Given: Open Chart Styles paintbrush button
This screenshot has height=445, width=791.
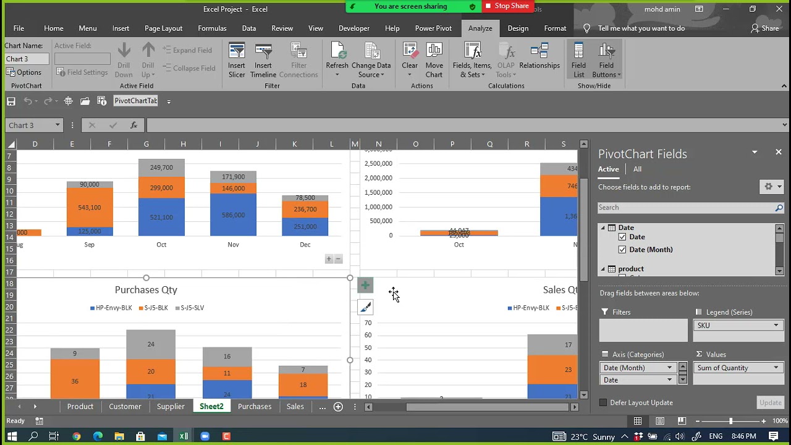Looking at the screenshot, I should 365,307.
